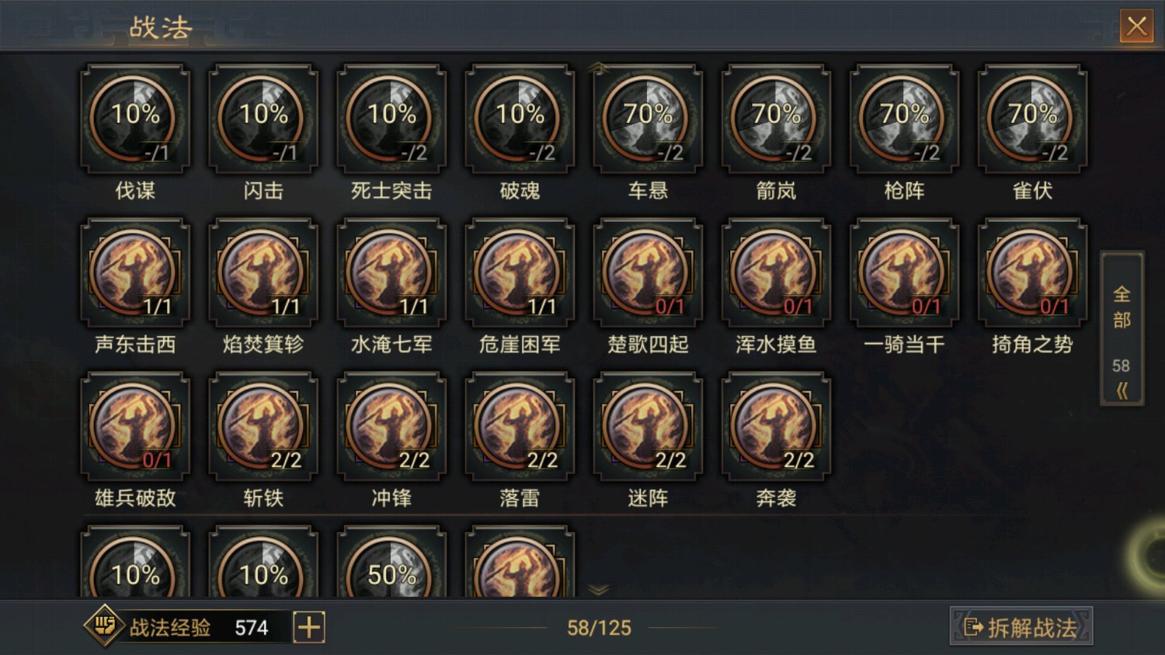Image resolution: width=1165 pixels, height=655 pixels.
Task: Open the 水淹七军 tactic
Action: 391,272
